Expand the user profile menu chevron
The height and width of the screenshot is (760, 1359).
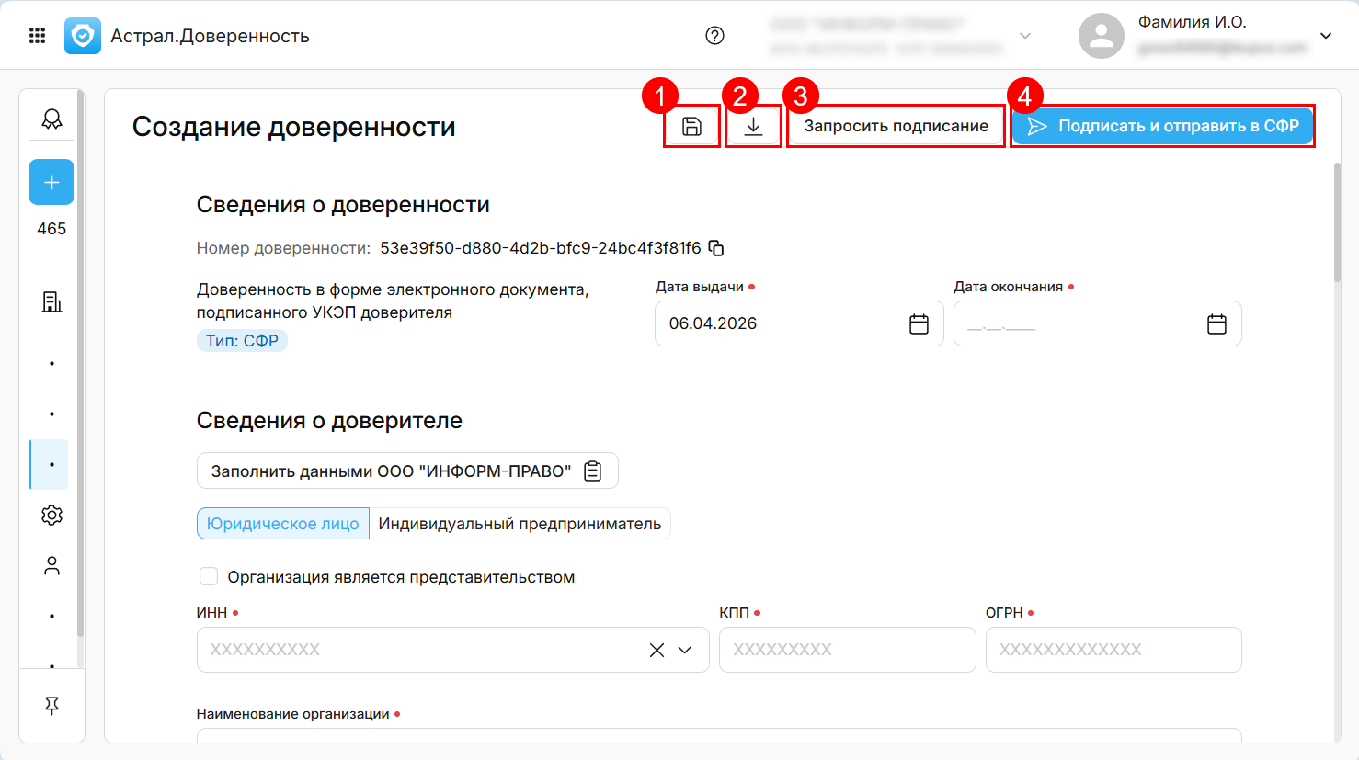pos(1326,36)
